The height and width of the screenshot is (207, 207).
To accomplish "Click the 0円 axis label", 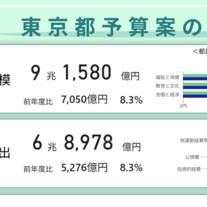I will coord(183,106).
